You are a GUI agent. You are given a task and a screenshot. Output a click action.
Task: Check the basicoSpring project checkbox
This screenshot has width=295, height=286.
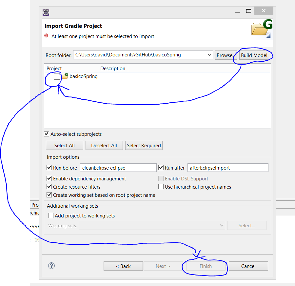coord(57,76)
